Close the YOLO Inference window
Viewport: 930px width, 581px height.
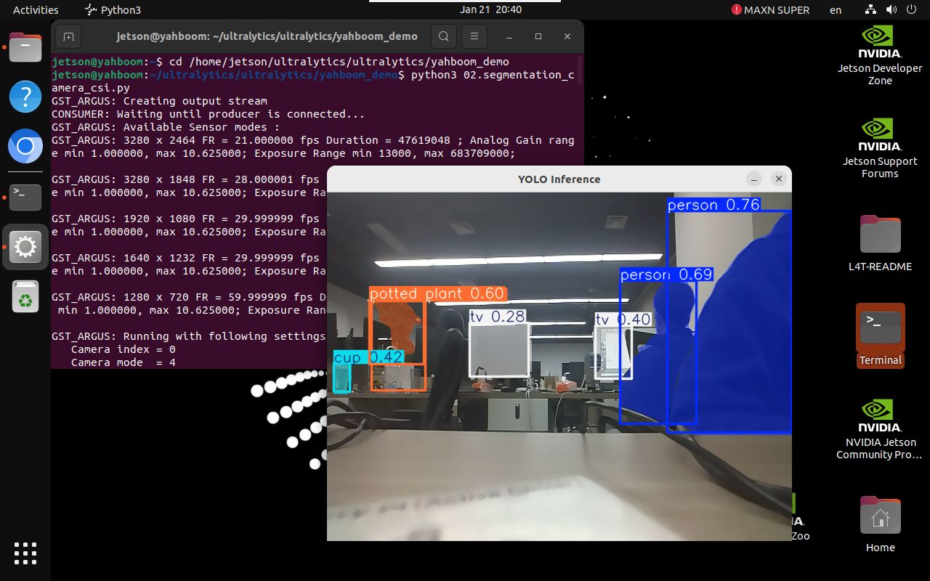click(778, 179)
